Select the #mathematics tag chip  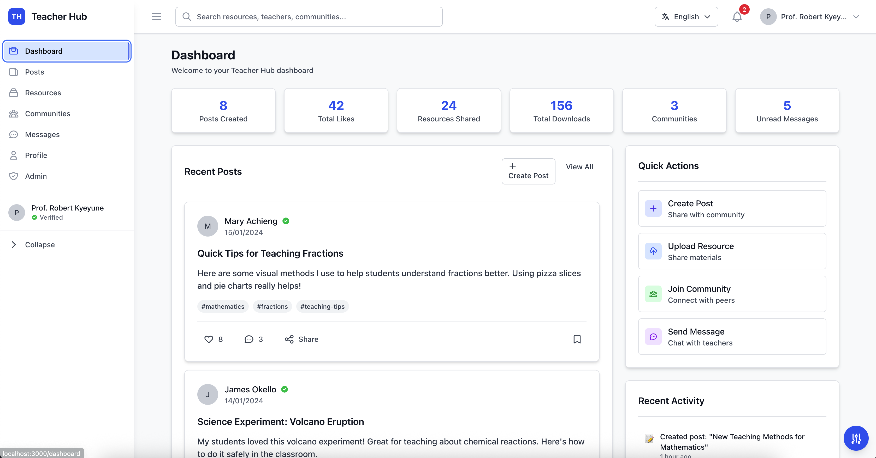pos(223,307)
